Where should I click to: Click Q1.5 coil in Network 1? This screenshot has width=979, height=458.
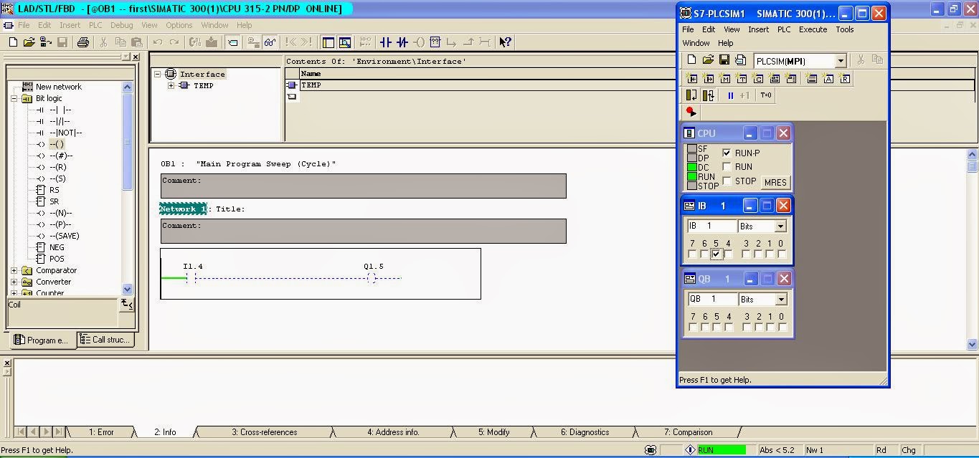pyautogui.click(x=372, y=278)
